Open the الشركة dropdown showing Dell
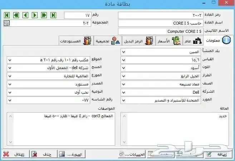Screen dimensions: 235x161 tap(123, 92)
